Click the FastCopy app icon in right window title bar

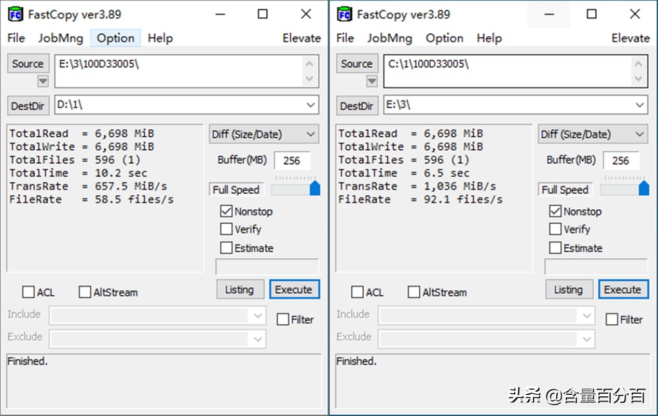pos(345,14)
